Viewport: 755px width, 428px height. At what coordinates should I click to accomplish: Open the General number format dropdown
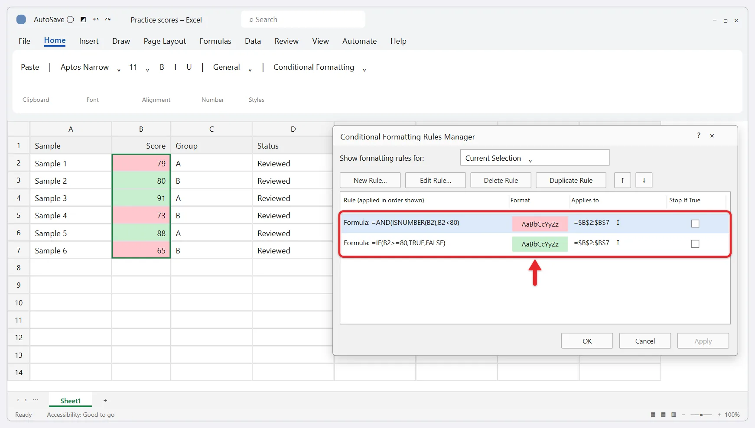pos(250,70)
